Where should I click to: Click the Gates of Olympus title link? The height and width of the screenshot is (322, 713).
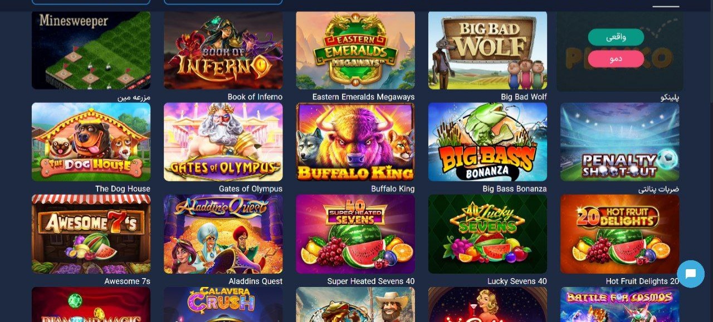point(251,189)
